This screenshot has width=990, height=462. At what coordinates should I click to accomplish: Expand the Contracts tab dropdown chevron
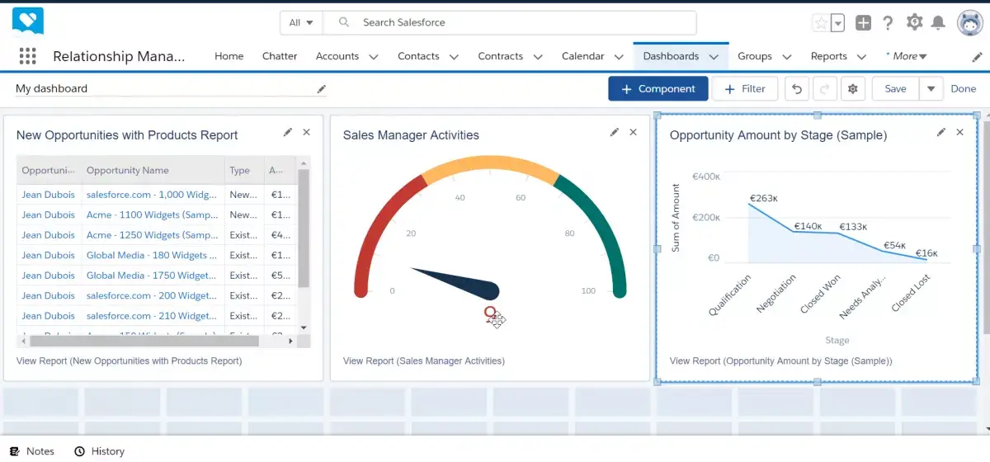pos(538,57)
